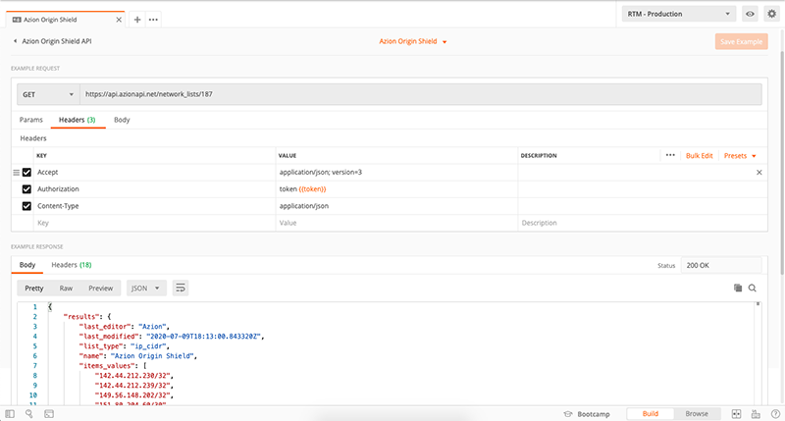Select the response Body tab

pos(27,265)
